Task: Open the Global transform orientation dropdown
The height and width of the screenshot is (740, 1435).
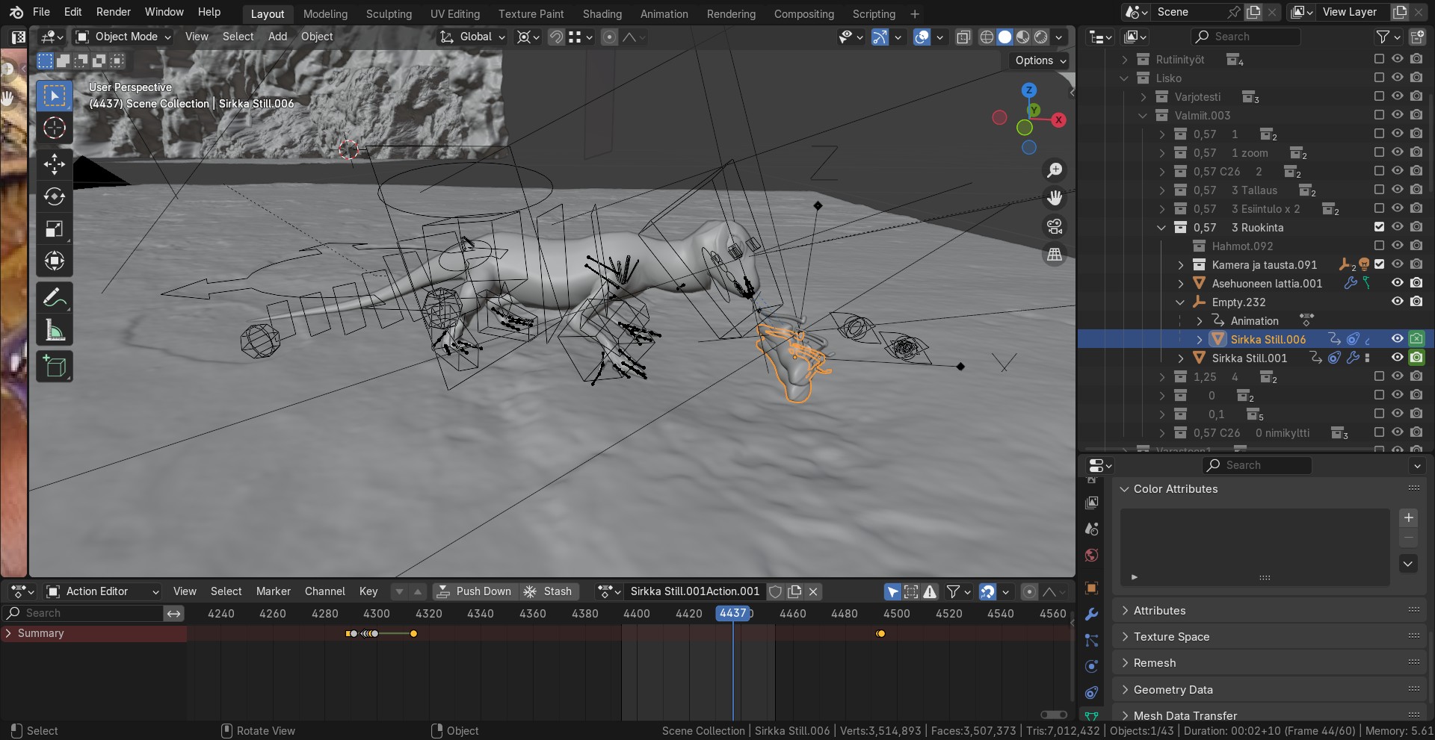Action: (x=473, y=37)
